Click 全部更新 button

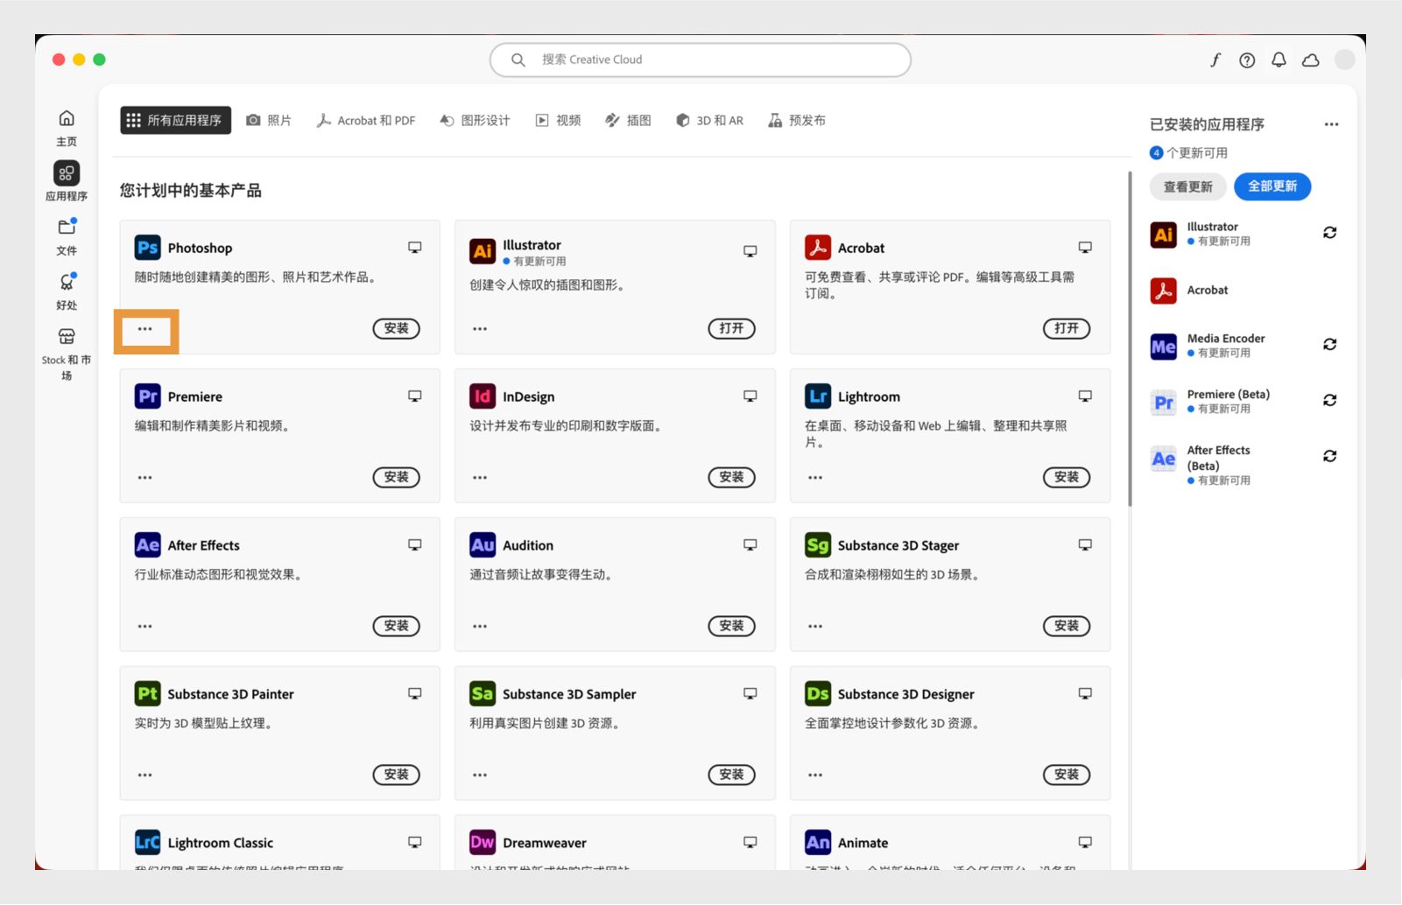pos(1272,186)
